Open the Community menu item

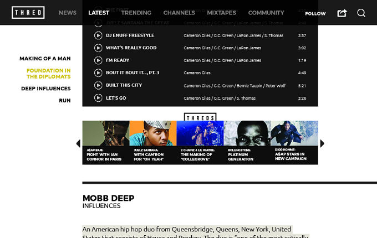(x=266, y=13)
